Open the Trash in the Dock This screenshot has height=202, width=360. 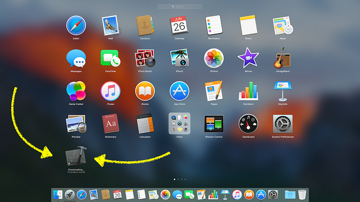(x=302, y=195)
